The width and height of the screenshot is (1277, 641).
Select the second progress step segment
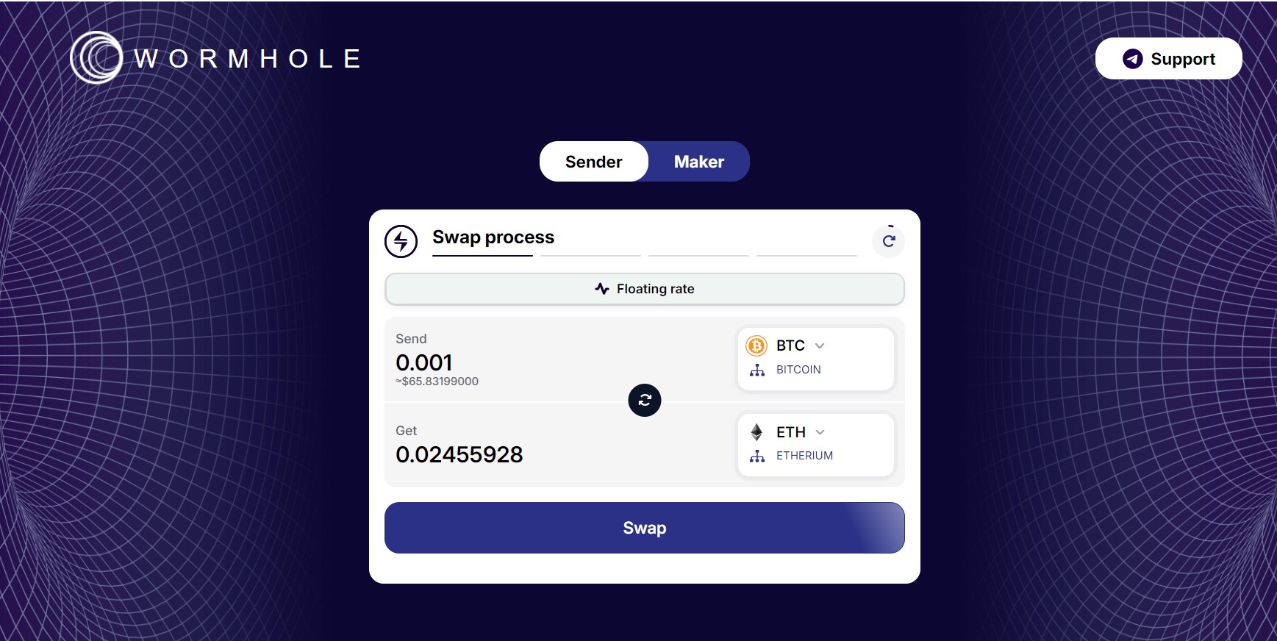(590, 255)
